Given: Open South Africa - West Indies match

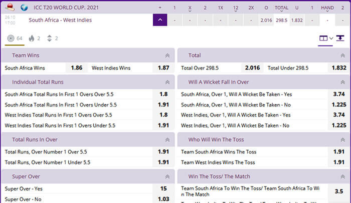Looking at the screenshot, I should click(60, 20).
